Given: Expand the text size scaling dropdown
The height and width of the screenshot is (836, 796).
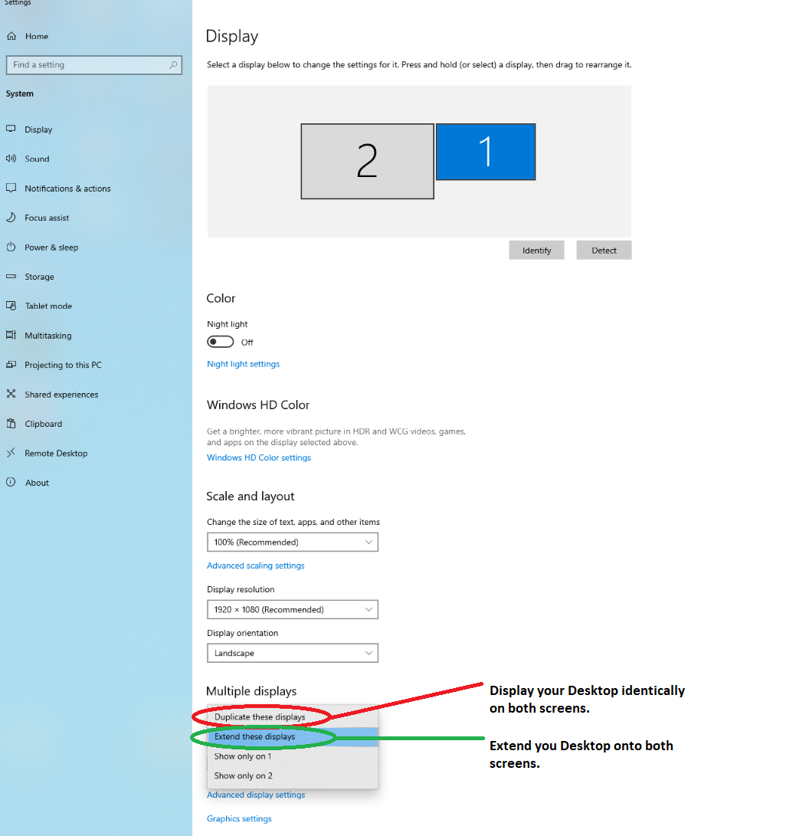Looking at the screenshot, I should 292,542.
